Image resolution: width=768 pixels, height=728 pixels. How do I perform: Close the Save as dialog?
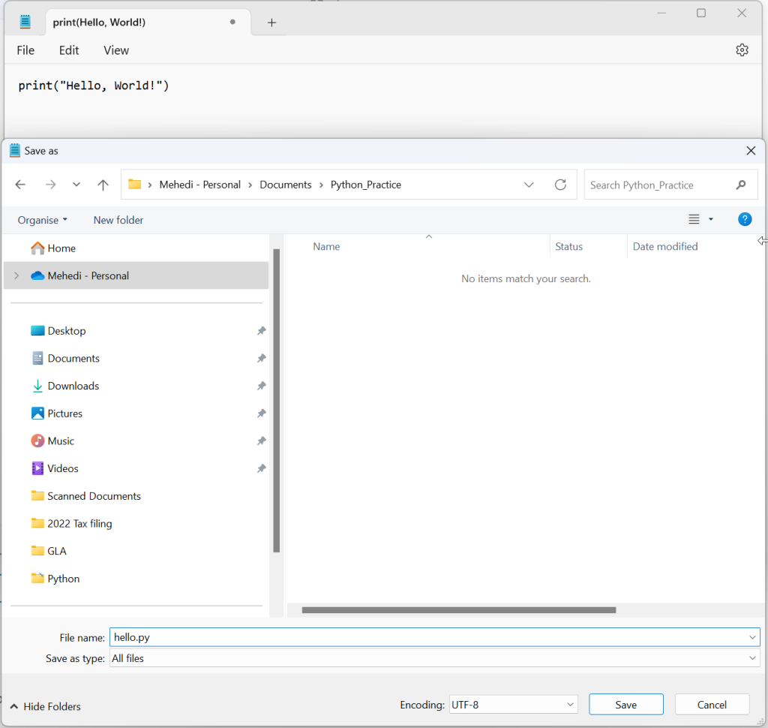(x=750, y=151)
